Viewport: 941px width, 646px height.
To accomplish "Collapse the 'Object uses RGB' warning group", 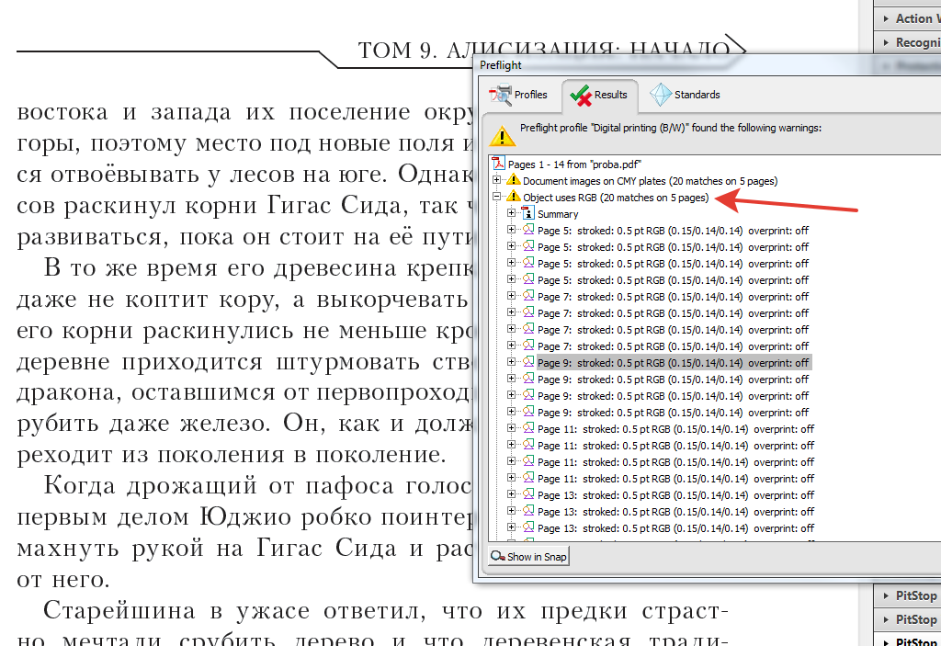I will point(498,197).
